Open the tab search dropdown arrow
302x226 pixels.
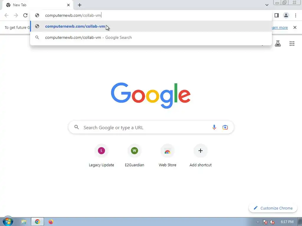pos(267,5)
